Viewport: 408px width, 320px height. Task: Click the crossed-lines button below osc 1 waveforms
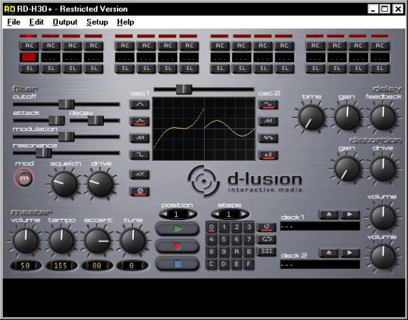139,175
